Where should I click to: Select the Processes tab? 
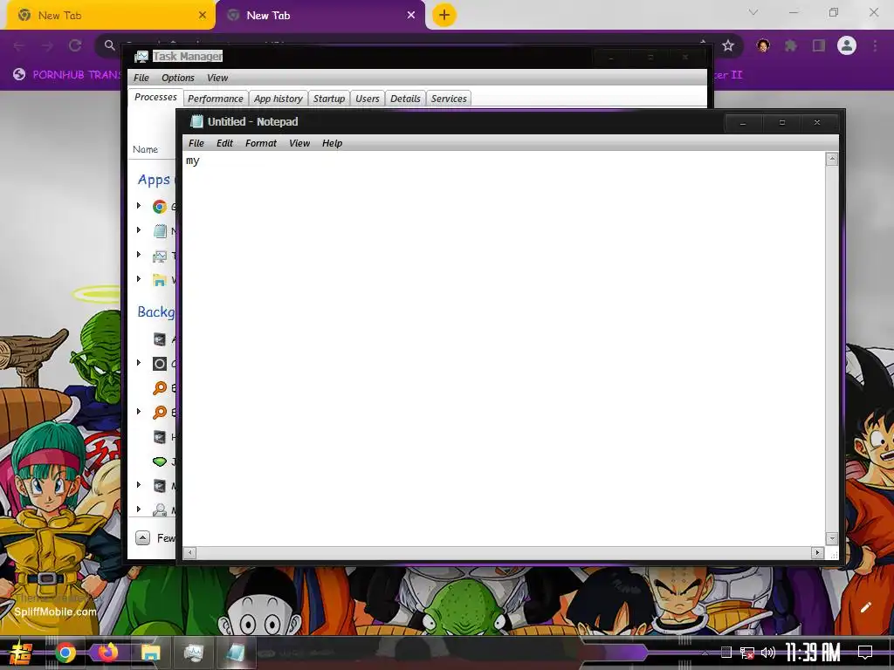[155, 98]
